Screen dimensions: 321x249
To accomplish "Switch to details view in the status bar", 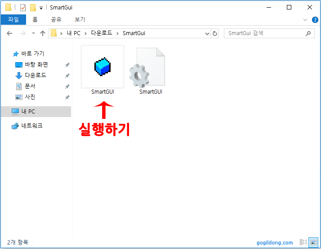I will click(x=303, y=242).
